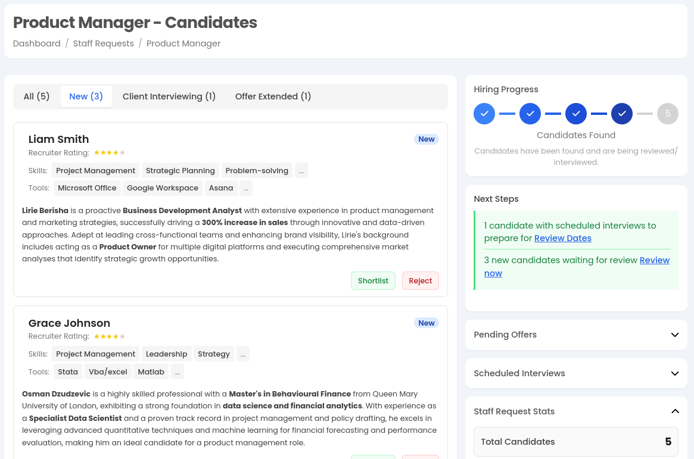Reject candidate Liam Smith
This screenshot has width=694, height=459.
coord(421,281)
